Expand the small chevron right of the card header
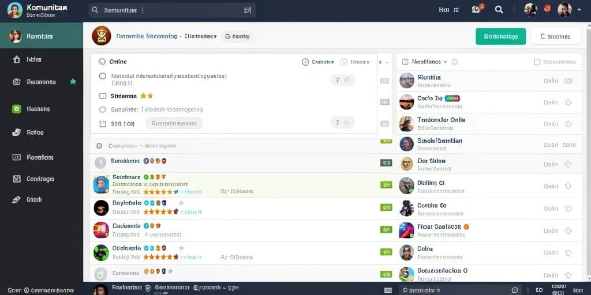Image resolution: width=591 pixels, height=295 pixels. (387, 62)
